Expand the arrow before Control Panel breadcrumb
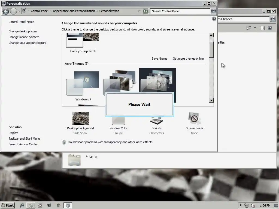Viewport: 279px width, 209px height. pyautogui.click(x=29, y=11)
